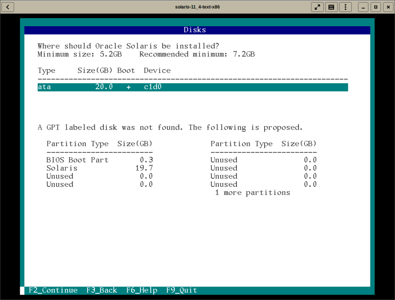Click the '1 more partitions' text
The width and height of the screenshot is (395, 300).
[252, 193]
